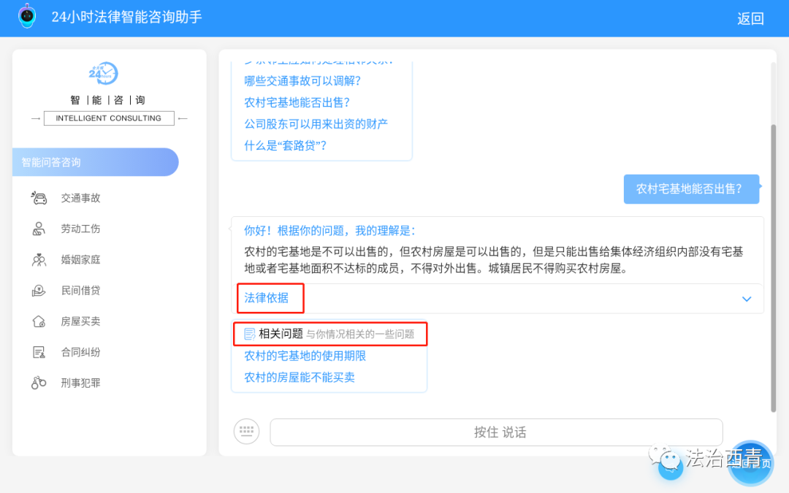Viewport: 789px width, 493px height.
Task: Open the question 什么是"套路贷"?
Action: [x=285, y=145]
